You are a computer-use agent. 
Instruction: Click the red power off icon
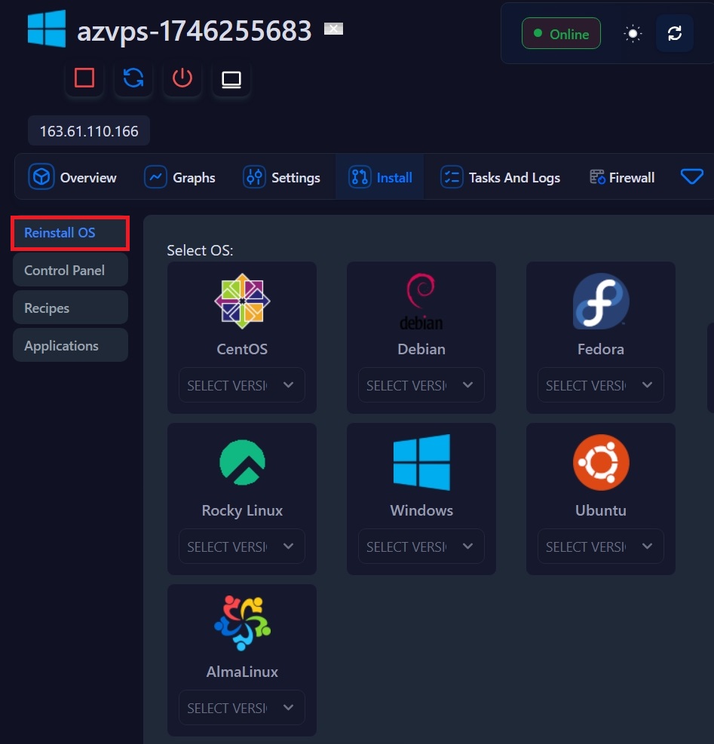click(x=182, y=78)
